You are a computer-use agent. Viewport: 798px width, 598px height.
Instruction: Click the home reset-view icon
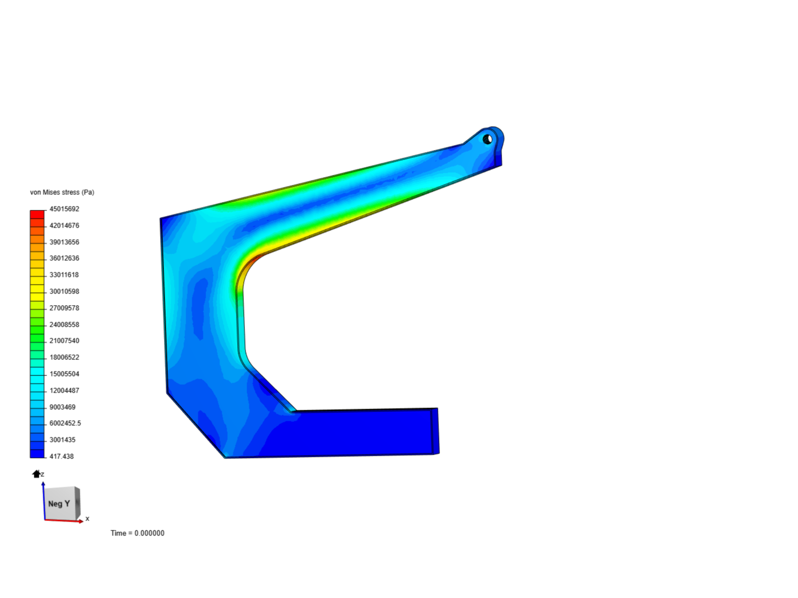(x=35, y=473)
